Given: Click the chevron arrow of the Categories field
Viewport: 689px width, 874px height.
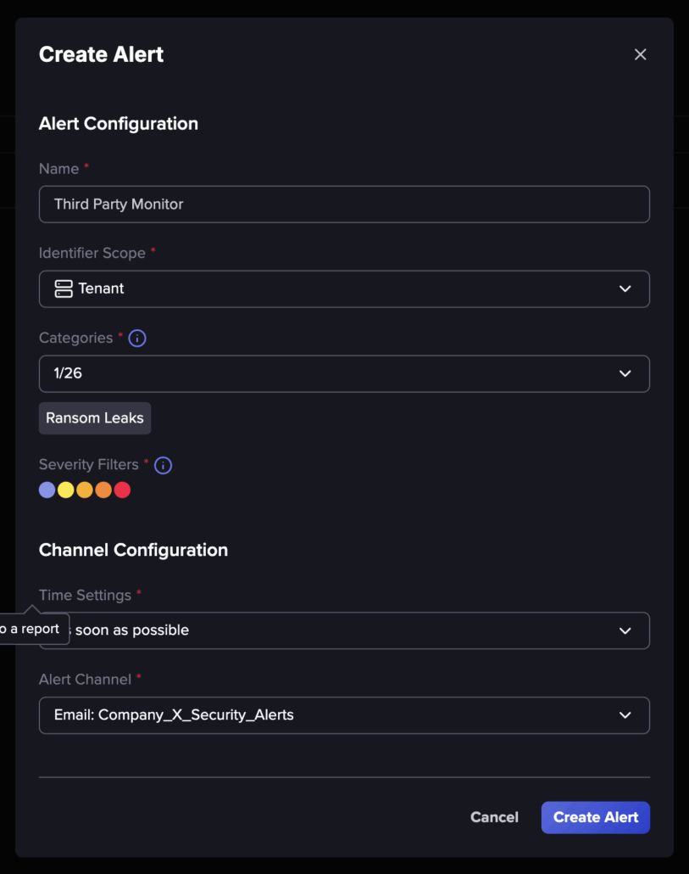Looking at the screenshot, I should point(625,373).
